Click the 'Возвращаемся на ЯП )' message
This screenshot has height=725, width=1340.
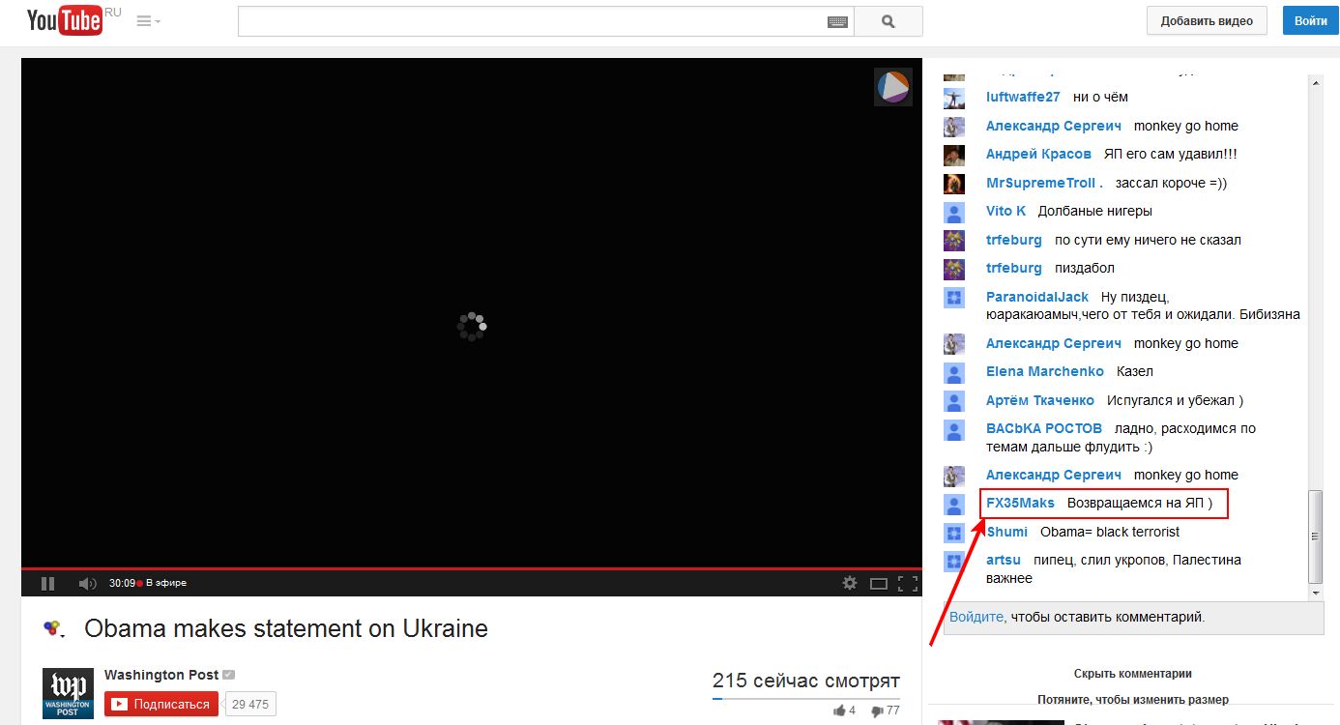tap(1140, 503)
